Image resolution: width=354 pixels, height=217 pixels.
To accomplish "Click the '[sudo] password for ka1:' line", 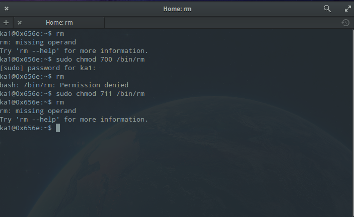I will (x=48, y=68).
